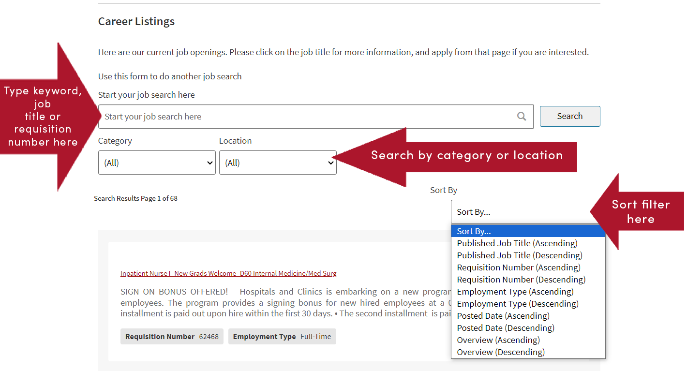Choose Requisition Number (Descending) from the sort list

(x=521, y=279)
